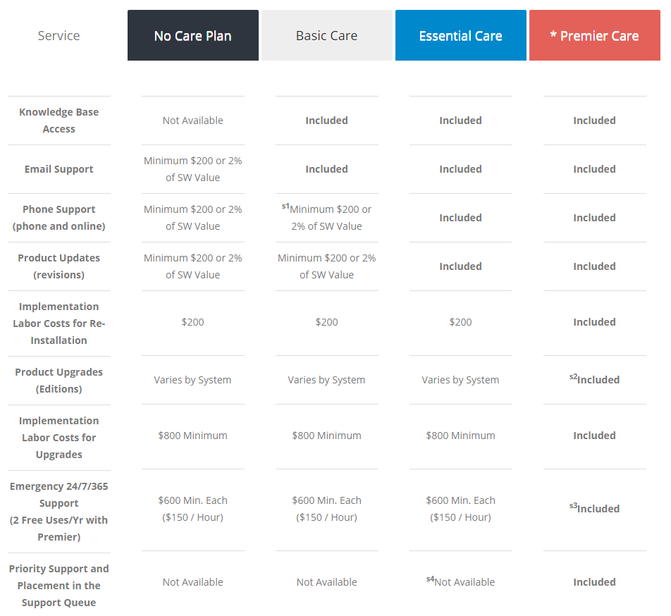Click the s4 Not Available footnote
671x616 pixels.
[431, 580]
